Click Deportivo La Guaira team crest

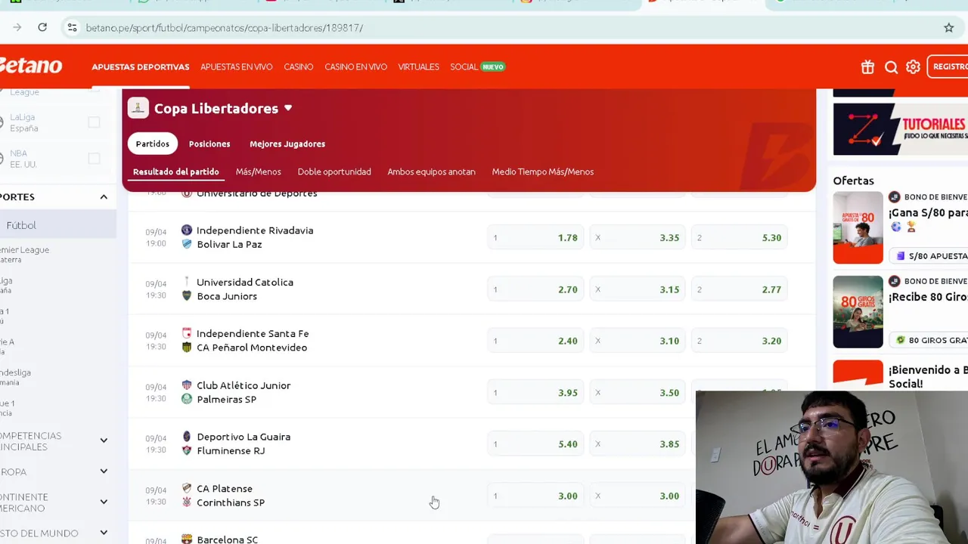coord(187,437)
